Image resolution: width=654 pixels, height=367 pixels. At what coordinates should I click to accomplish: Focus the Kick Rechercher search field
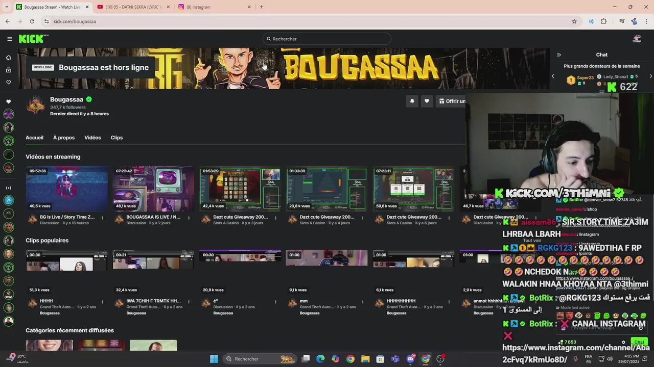point(327,39)
